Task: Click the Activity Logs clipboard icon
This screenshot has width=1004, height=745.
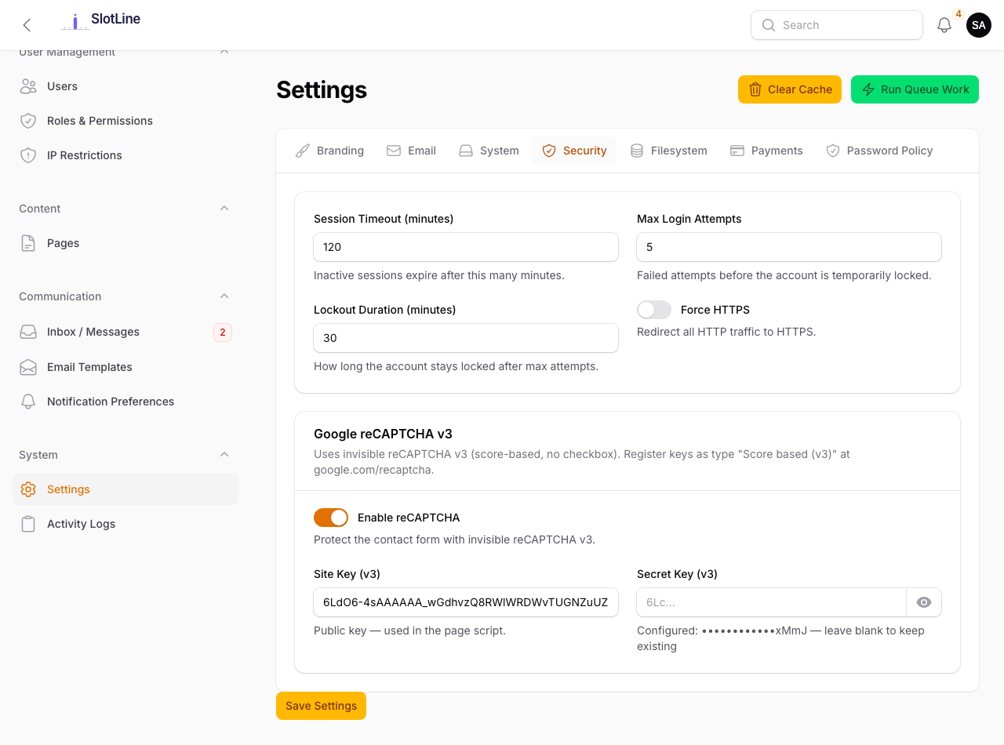Action: tap(28, 524)
